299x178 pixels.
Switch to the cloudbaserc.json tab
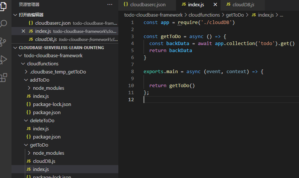pos(147,5)
